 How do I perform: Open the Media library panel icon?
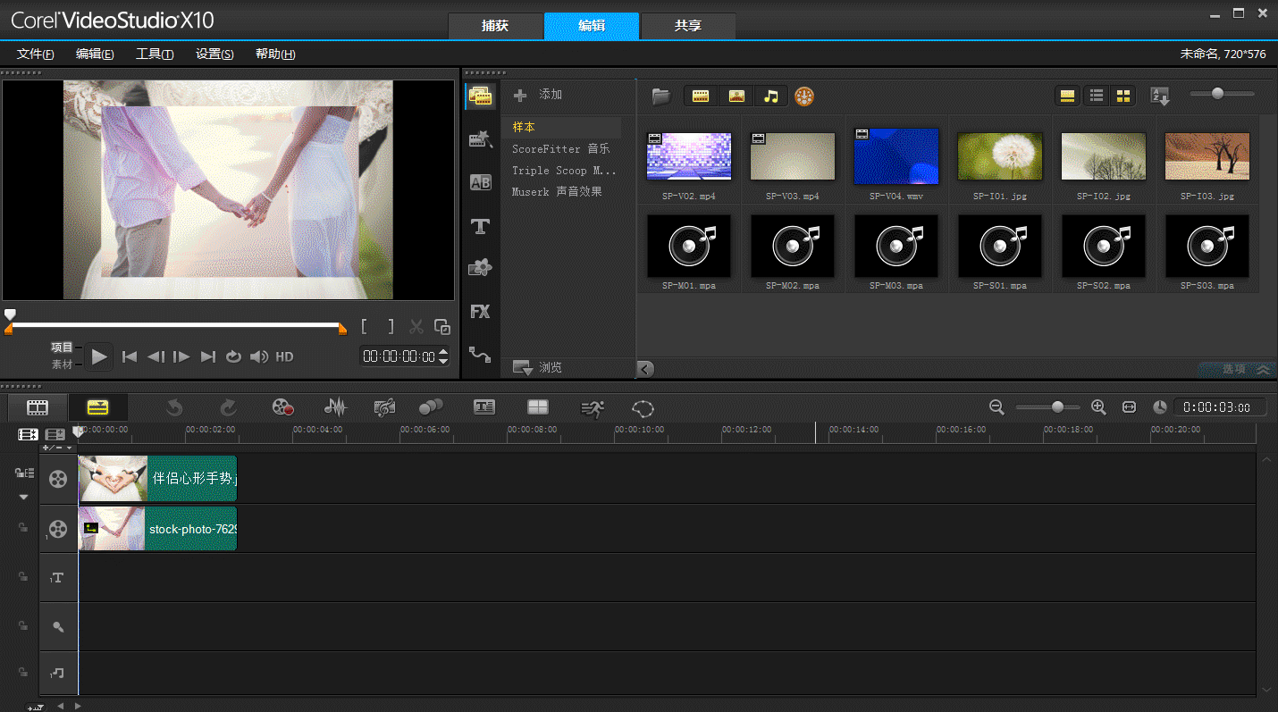[x=481, y=96]
